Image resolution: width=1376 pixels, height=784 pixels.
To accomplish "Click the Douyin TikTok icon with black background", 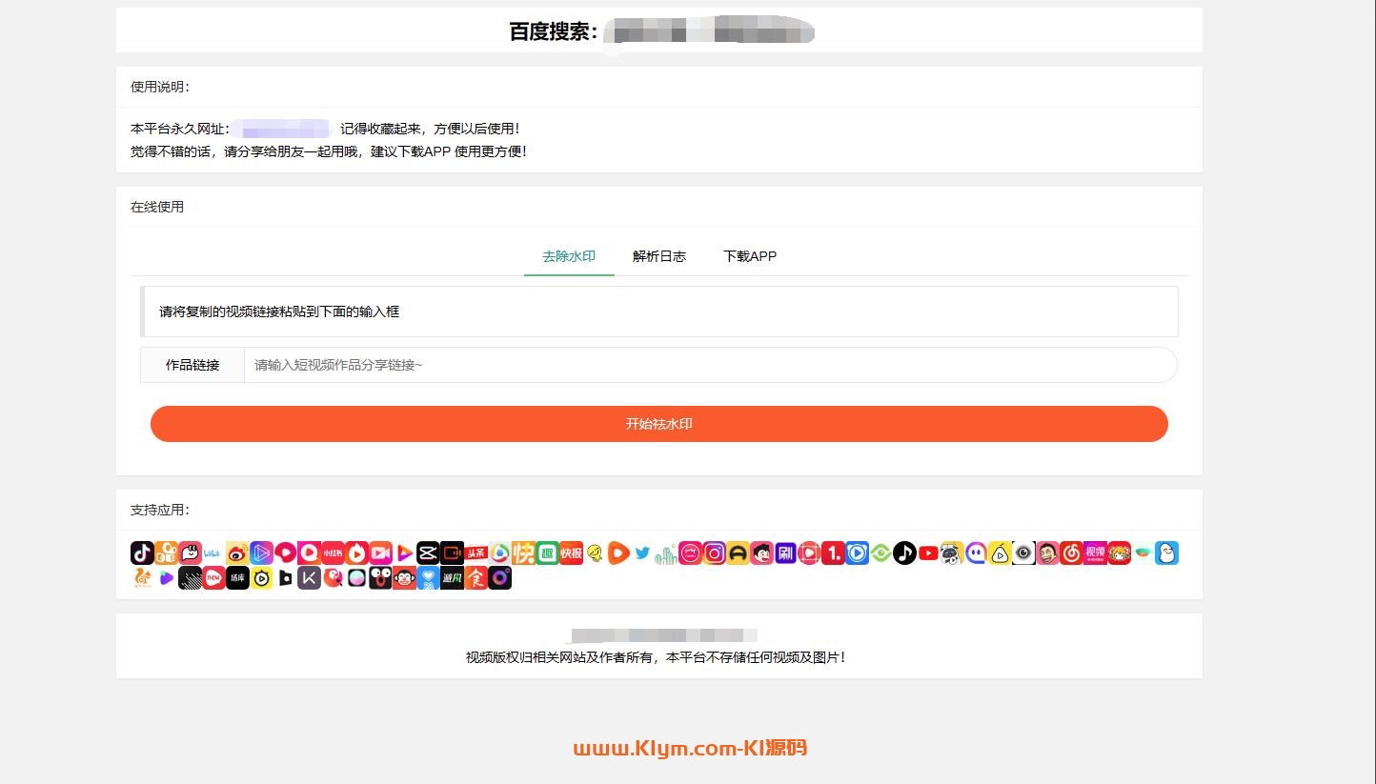I will click(142, 553).
